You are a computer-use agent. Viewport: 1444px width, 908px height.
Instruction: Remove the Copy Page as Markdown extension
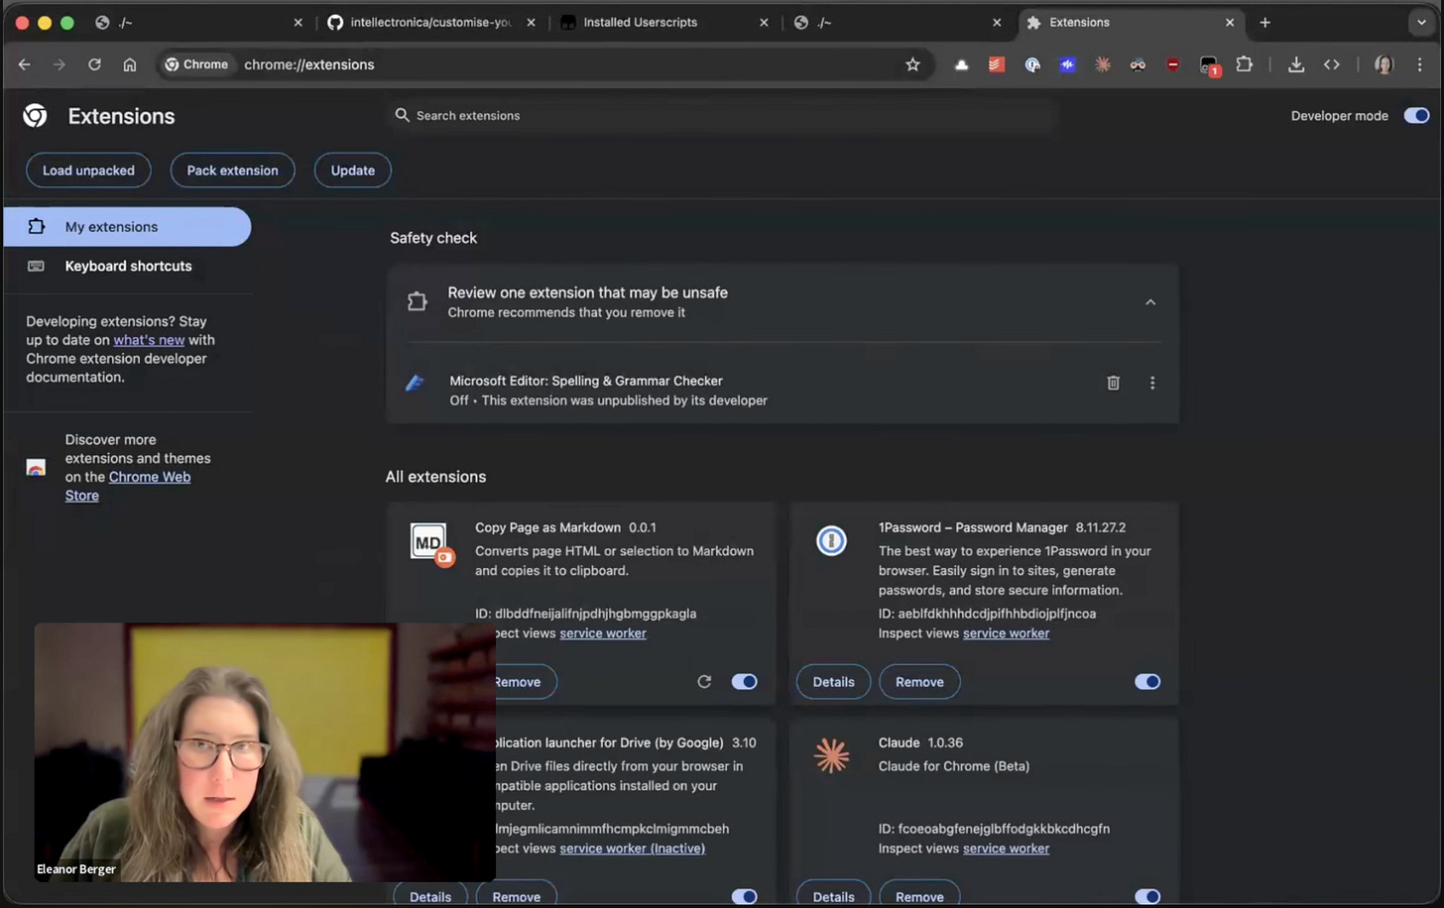pos(527,682)
